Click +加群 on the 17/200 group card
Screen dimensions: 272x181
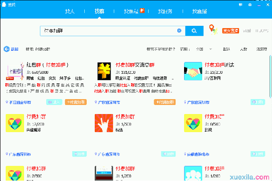(79, 154)
